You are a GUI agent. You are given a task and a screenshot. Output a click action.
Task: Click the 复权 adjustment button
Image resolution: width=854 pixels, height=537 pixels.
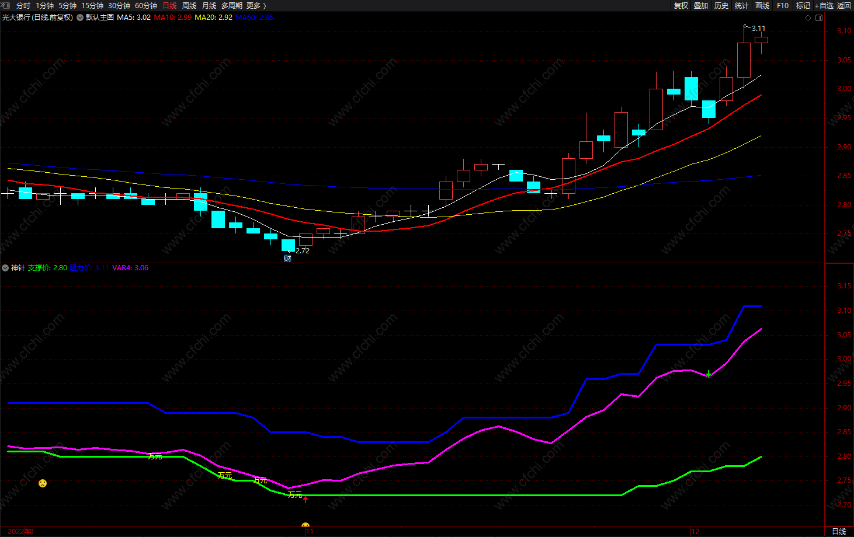(x=681, y=5)
